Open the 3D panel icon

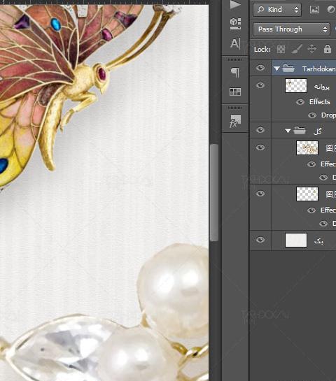tap(235, 24)
